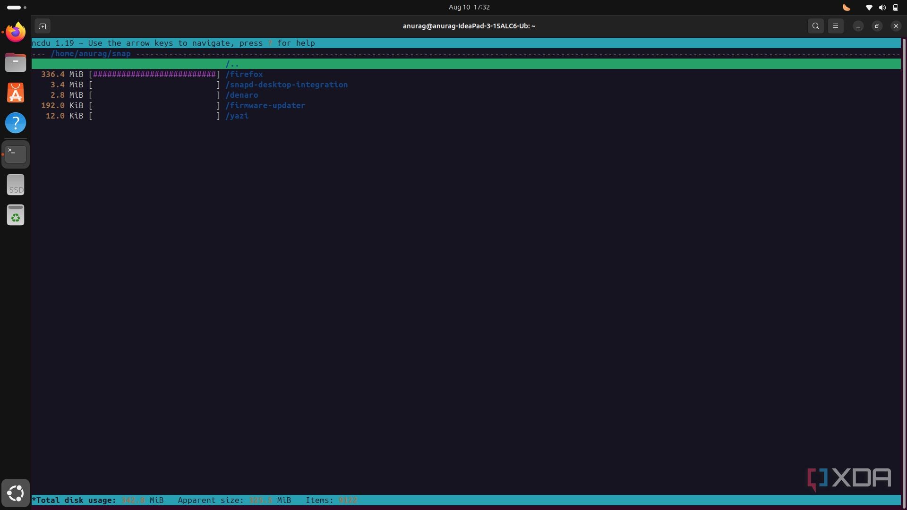The height and width of the screenshot is (510, 907).
Task: Minimize the terminal window
Action: pyautogui.click(x=858, y=26)
